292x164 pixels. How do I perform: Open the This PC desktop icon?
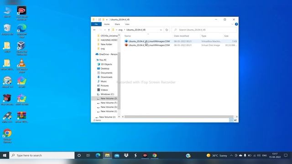7,12
